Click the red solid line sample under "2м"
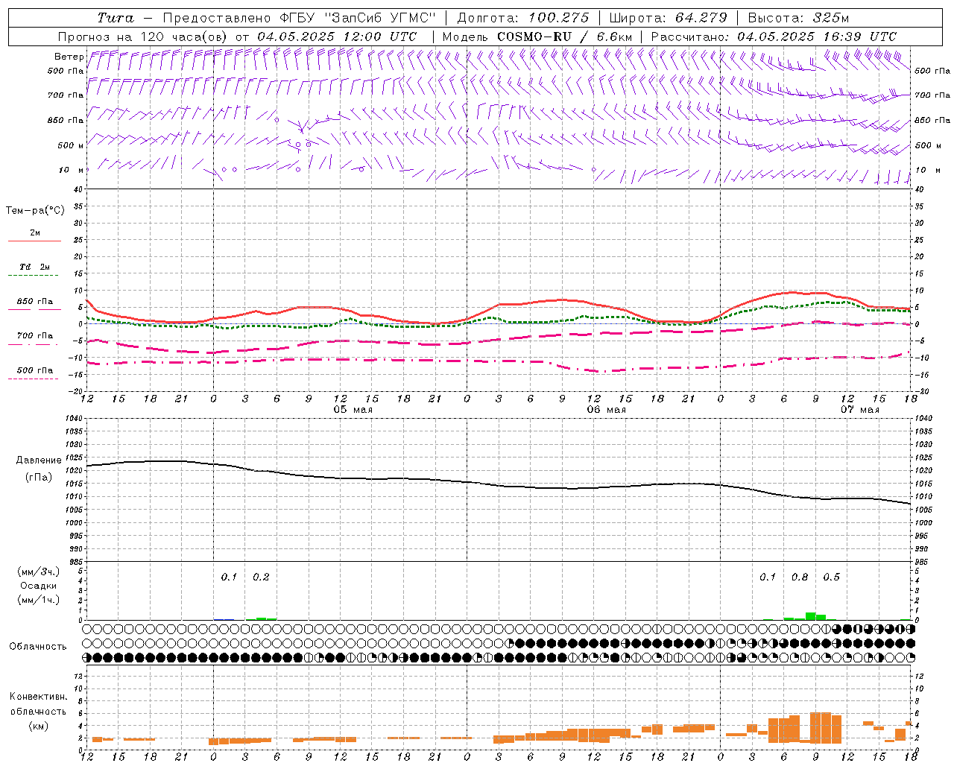 point(34,241)
